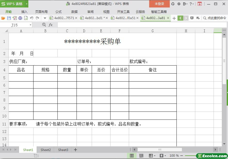This screenshot has height=159, width=228.
Task: Click the zoom out minus button
Action: (x=181, y=156)
